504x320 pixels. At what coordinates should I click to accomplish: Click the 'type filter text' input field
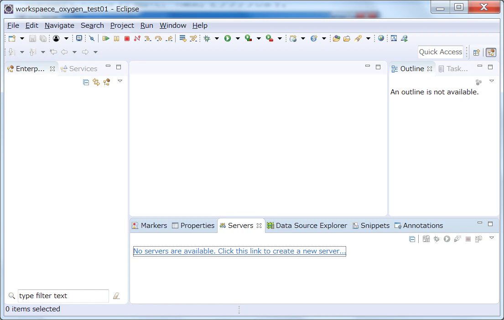click(x=63, y=296)
